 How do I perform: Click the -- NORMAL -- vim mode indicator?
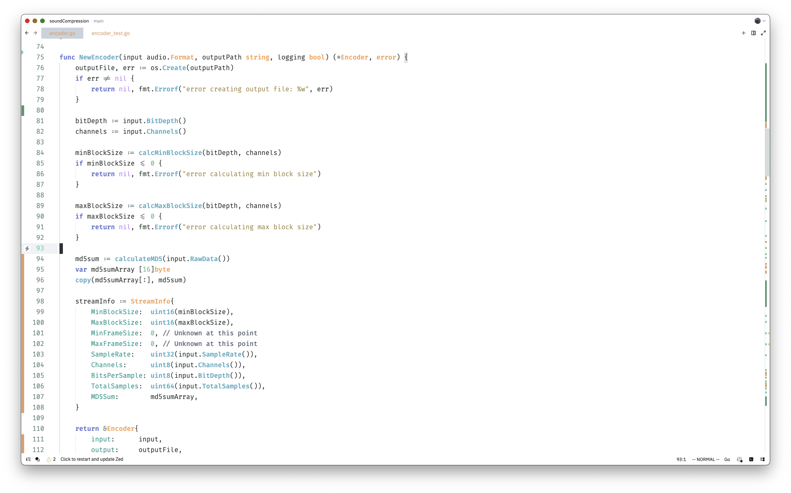point(705,459)
